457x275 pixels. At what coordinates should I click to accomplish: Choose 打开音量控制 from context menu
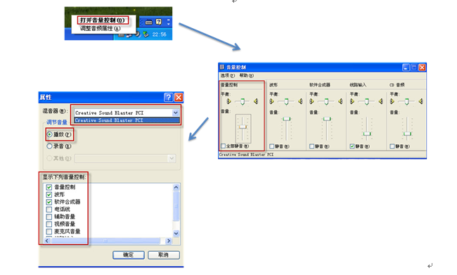point(103,20)
